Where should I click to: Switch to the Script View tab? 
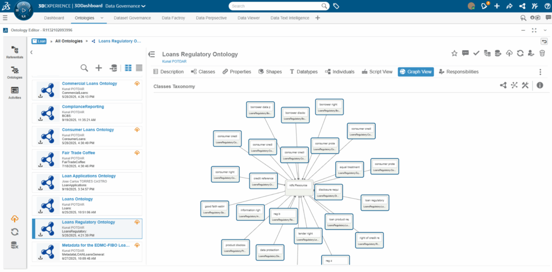pyautogui.click(x=377, y=72)
